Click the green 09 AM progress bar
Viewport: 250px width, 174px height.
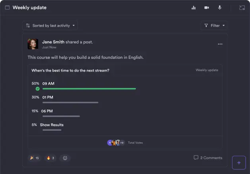click(x=89, y=89)
